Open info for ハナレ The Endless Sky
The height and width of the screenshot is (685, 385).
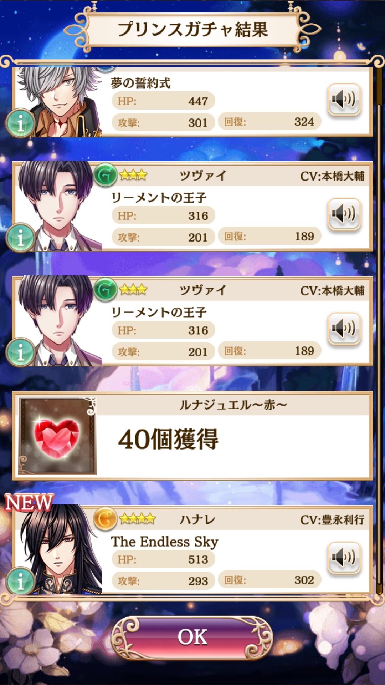pyautogui.click(x=20, y=581)
